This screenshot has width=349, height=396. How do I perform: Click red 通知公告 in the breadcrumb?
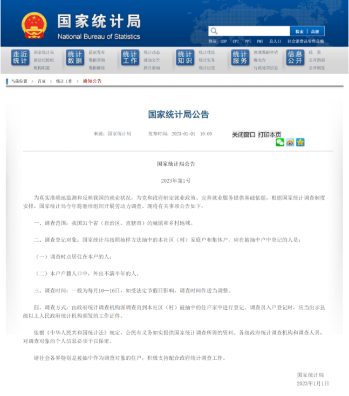click(92, 81)
